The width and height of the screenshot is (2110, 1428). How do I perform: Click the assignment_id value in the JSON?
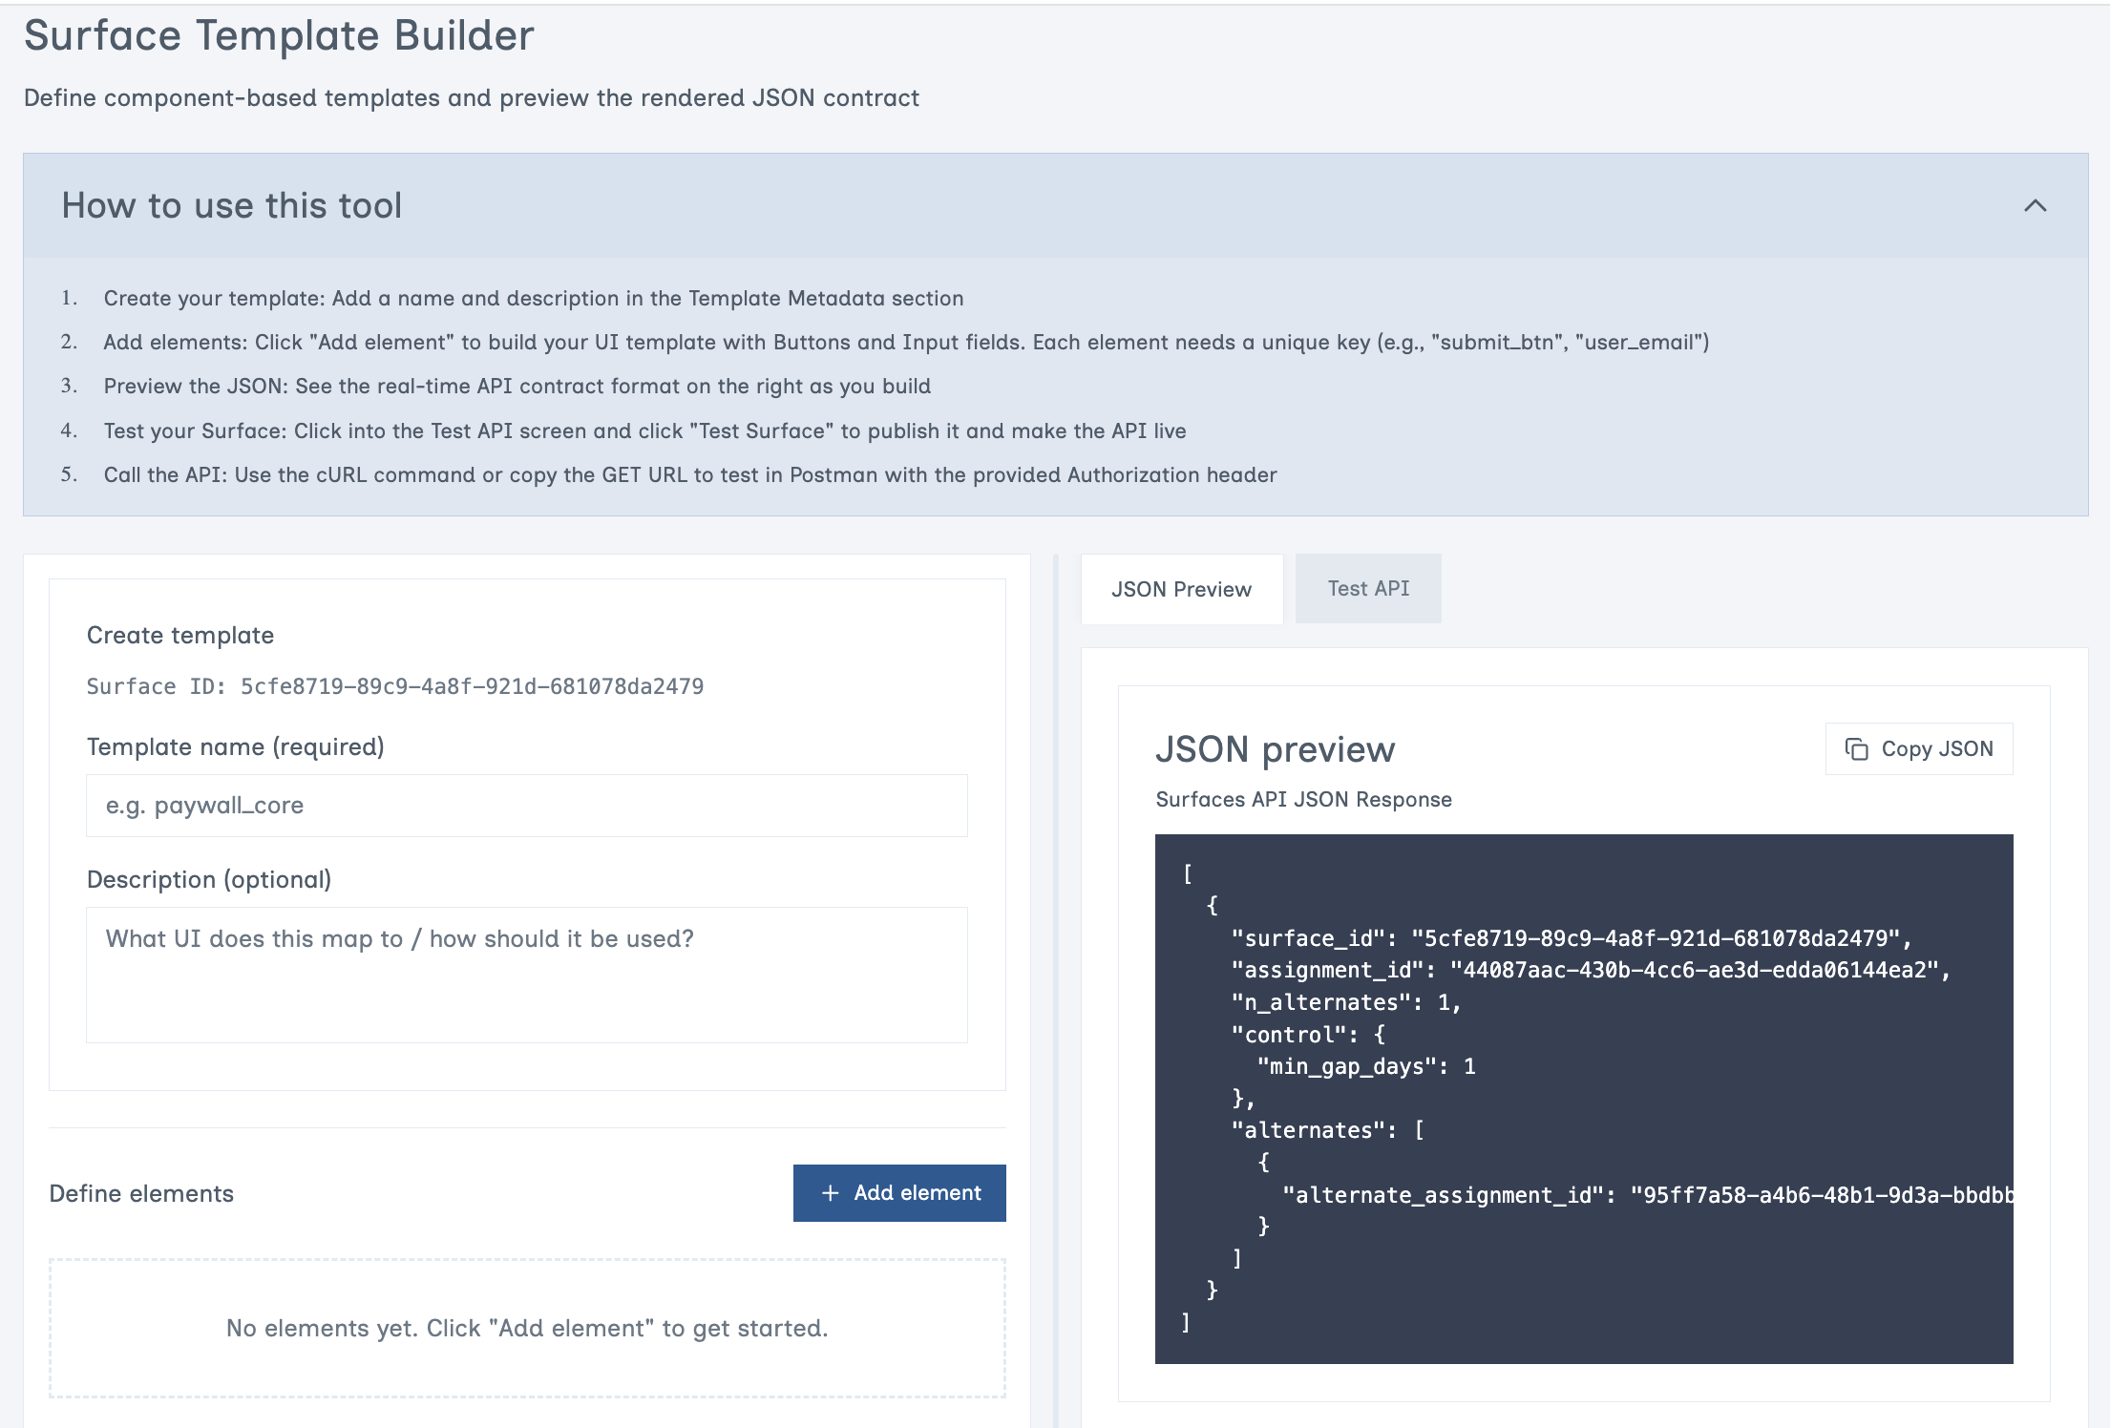point(1698,970)
